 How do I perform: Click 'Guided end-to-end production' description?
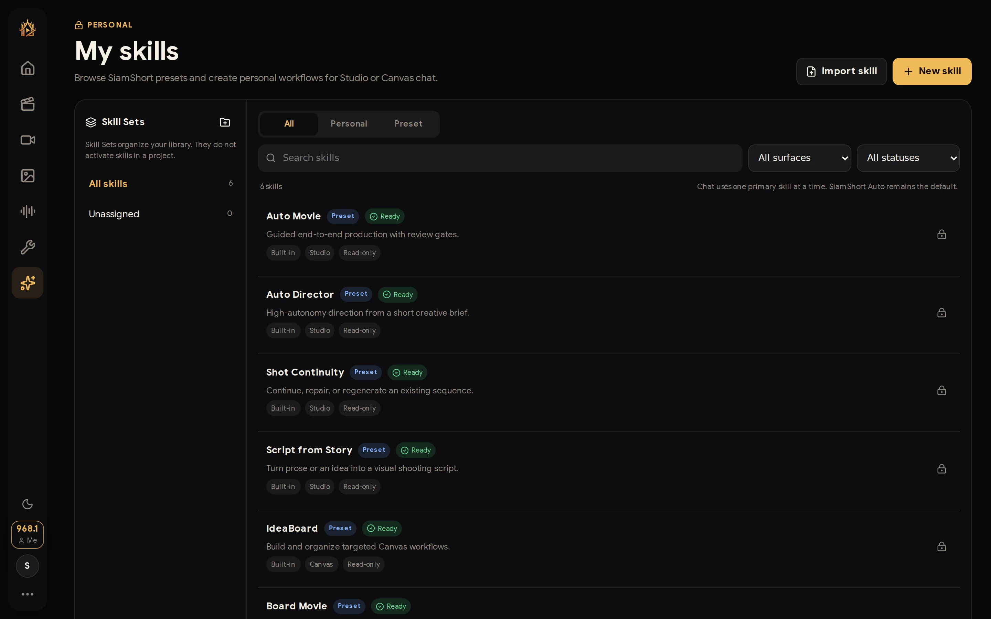[362, 235]
